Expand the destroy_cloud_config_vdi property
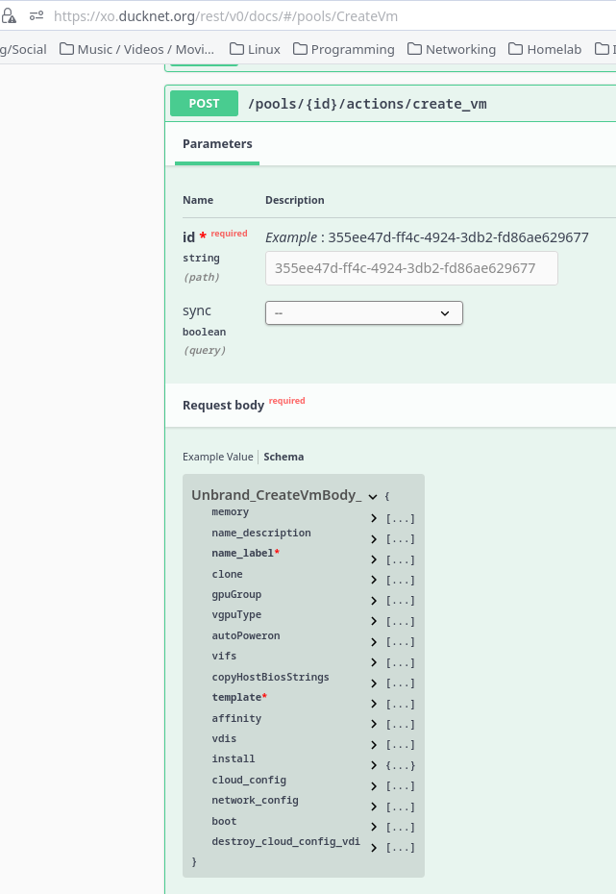Viewport: 616px width, 894px height. pyautogui.click(x=374, y=848)
